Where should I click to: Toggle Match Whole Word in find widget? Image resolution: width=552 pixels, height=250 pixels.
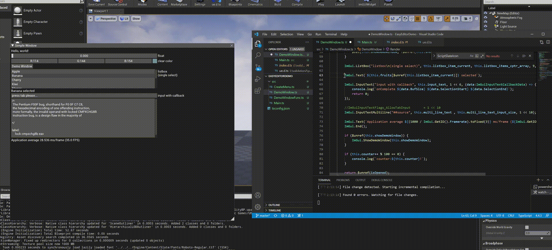tap(477, 56)
